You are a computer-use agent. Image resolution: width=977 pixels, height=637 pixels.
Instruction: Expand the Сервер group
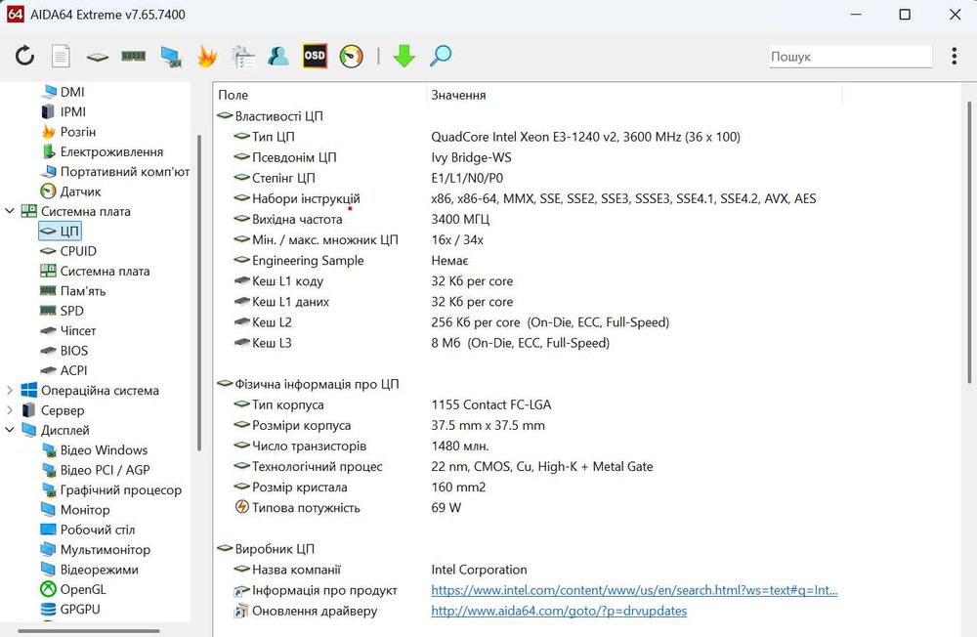click(10, 410)
